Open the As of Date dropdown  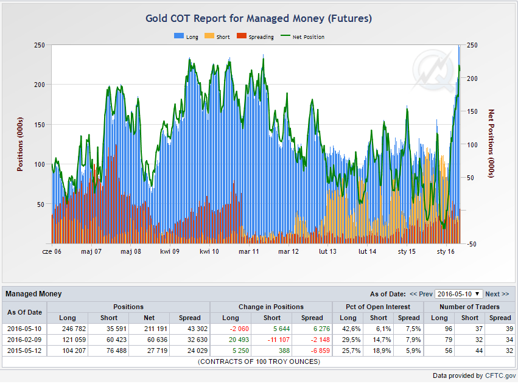(459, 294)
